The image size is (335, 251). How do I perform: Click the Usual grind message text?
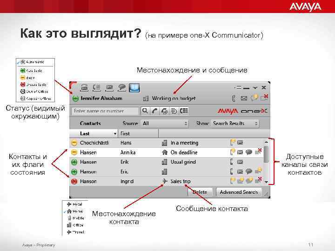[x=183, y=162]
